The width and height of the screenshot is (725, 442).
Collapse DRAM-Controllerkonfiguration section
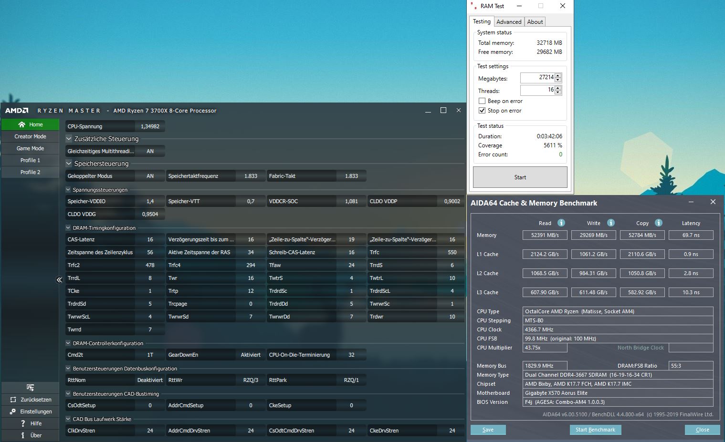(68, 343)
